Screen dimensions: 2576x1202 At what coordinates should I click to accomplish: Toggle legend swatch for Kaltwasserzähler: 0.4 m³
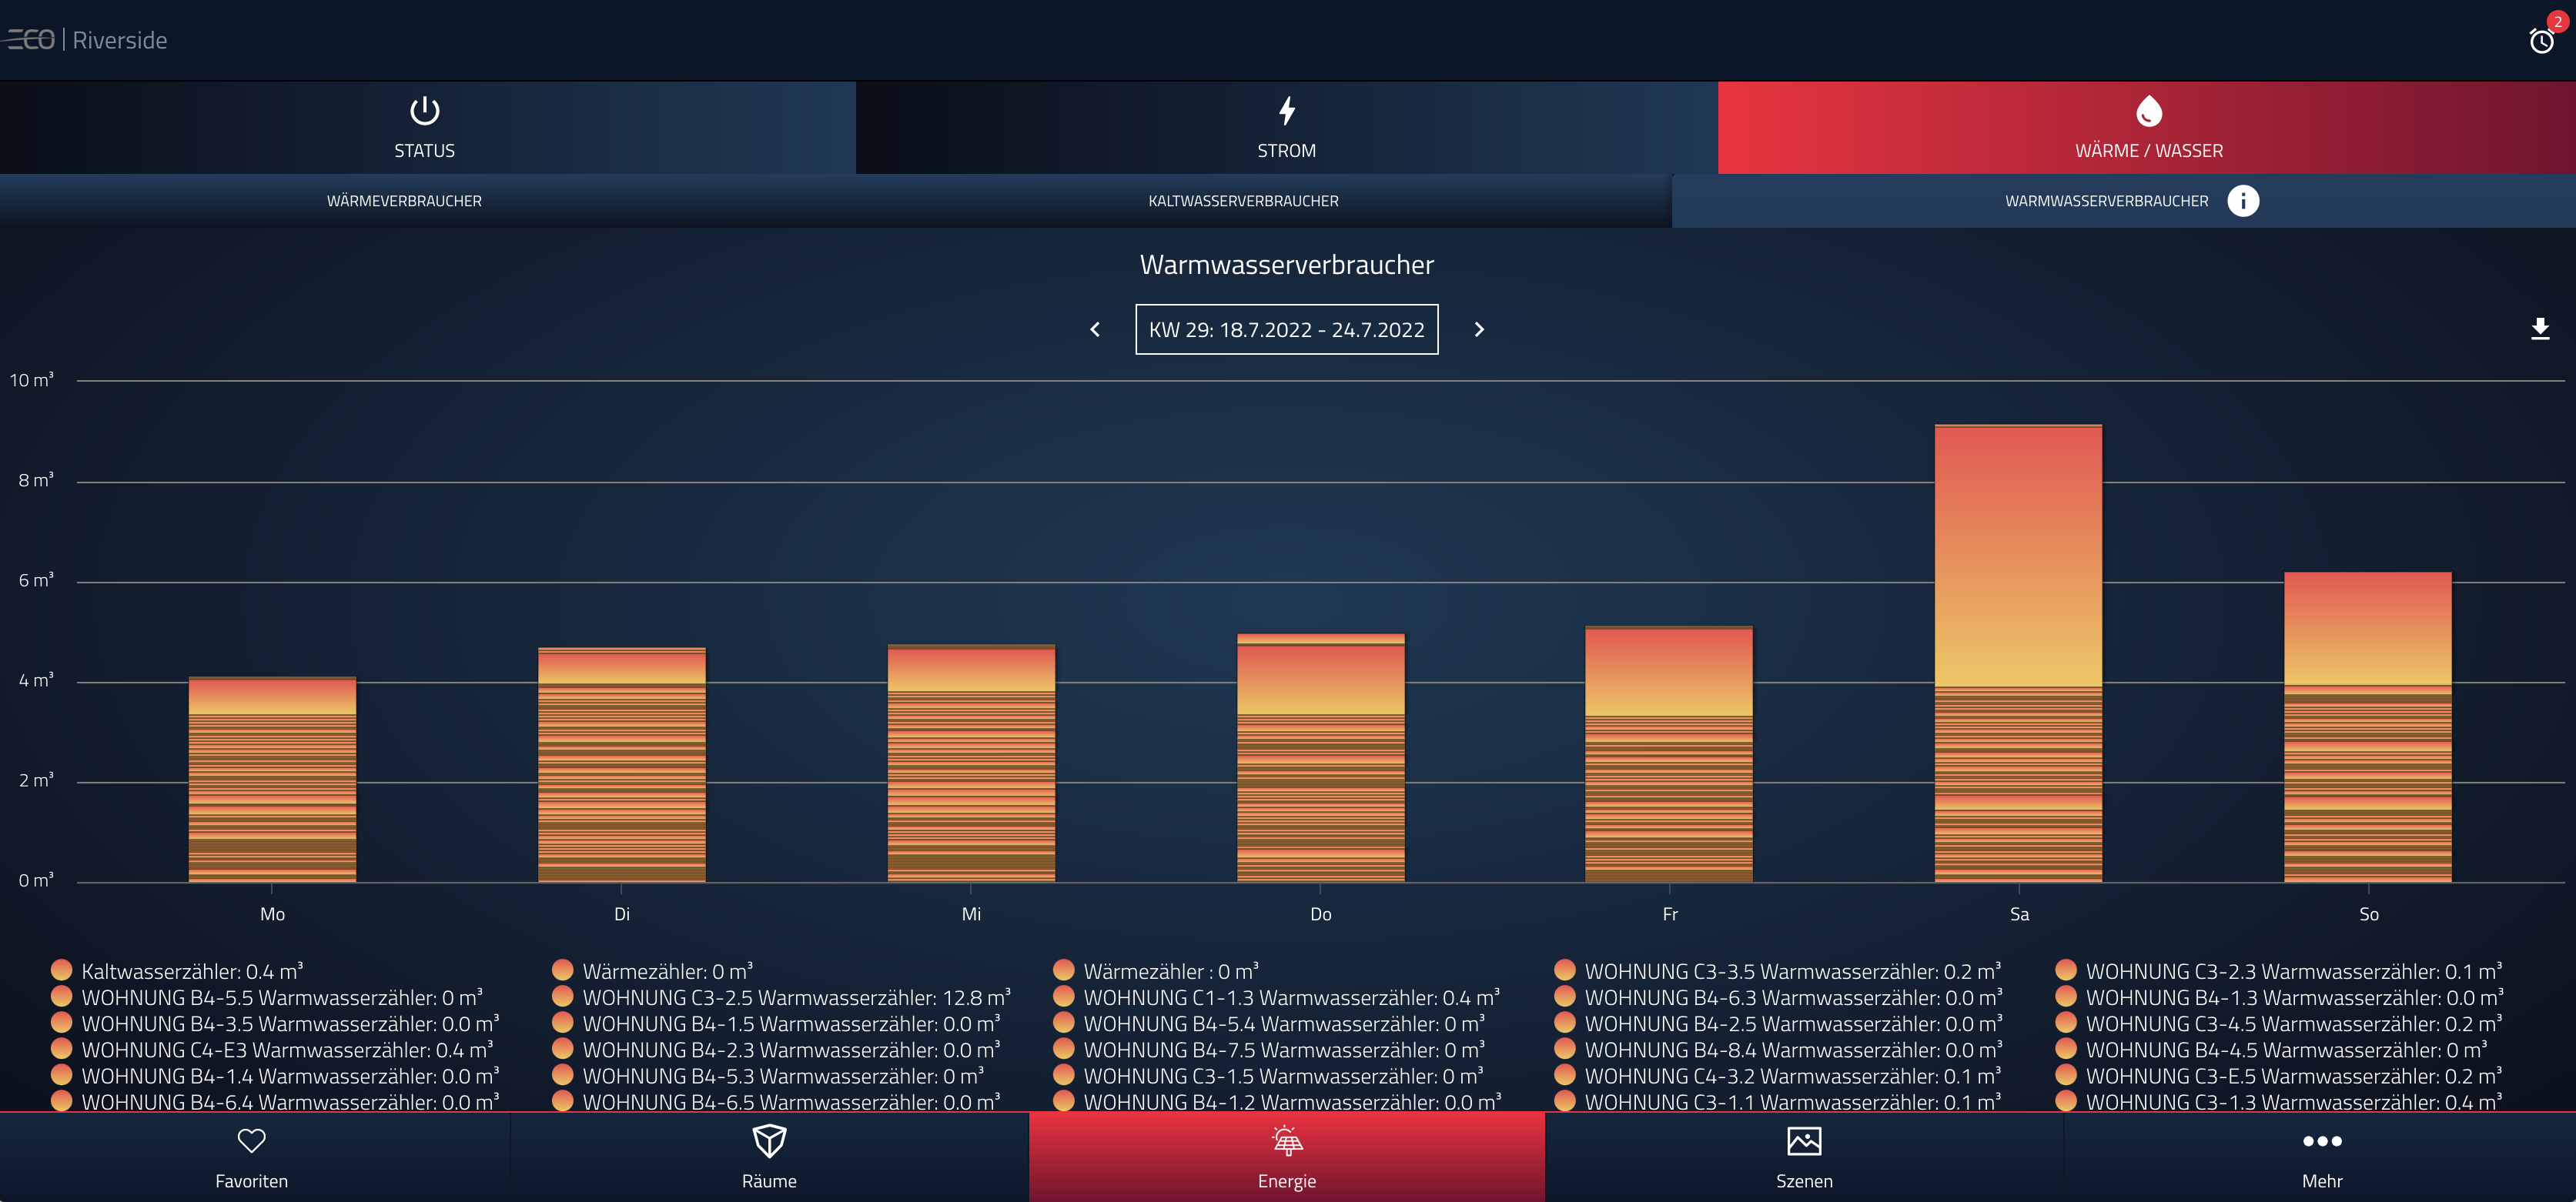(x=62, y=970)
